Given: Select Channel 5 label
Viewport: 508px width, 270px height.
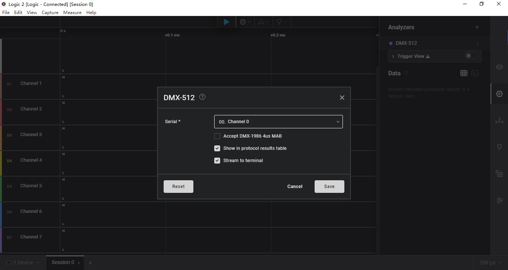Looking at the screenshot, I should coord(31,186).
